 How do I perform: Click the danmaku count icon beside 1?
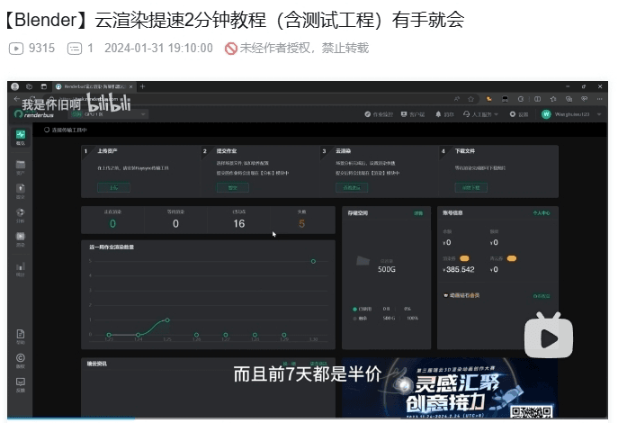75,49
